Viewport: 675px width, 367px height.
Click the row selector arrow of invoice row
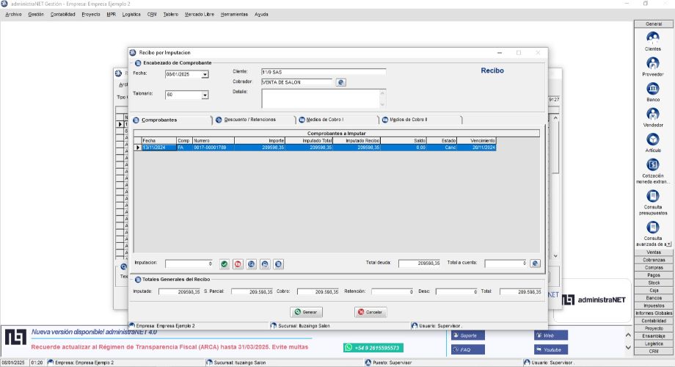point(138,148)
